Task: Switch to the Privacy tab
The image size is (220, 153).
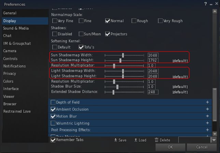Action: 10,74
